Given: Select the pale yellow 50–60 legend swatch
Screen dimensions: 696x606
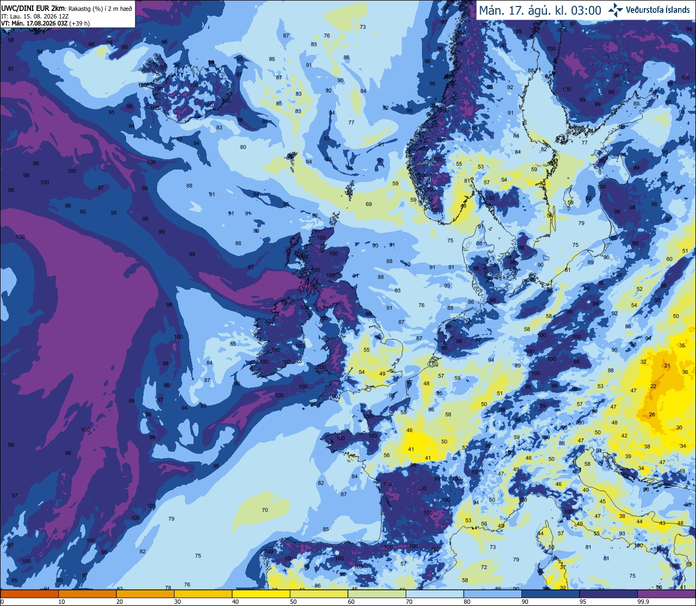Looking at the screenshot, I should click(319, 594).
